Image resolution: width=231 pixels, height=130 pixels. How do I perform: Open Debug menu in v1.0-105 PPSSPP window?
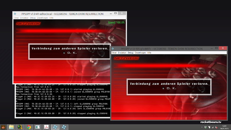click(x=131, y=52)
